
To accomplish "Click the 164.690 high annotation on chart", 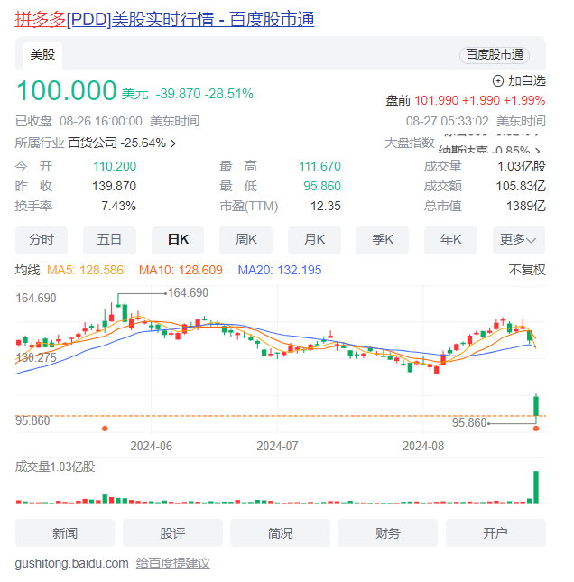I will tap(188, 293).
